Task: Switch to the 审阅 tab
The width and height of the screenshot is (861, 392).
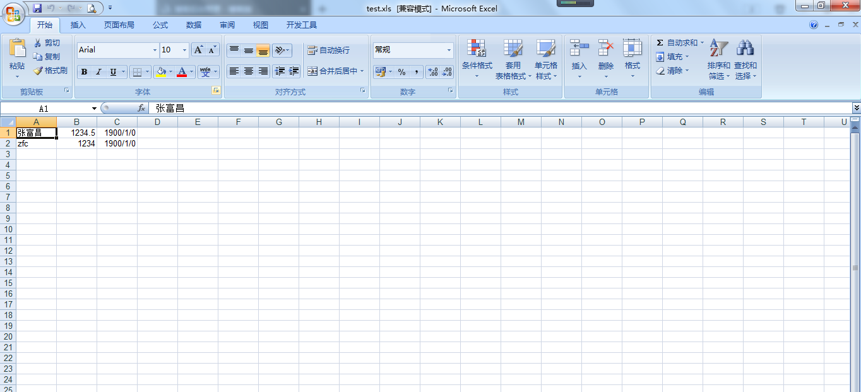Action: 227,25
